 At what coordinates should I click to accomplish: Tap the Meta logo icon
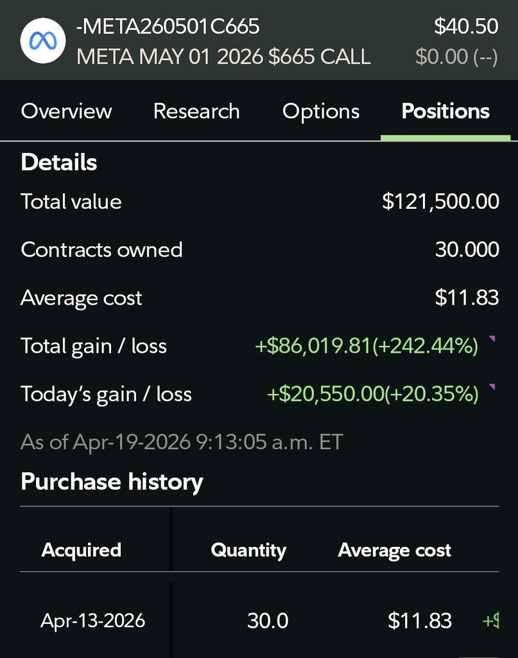(43, 40)
